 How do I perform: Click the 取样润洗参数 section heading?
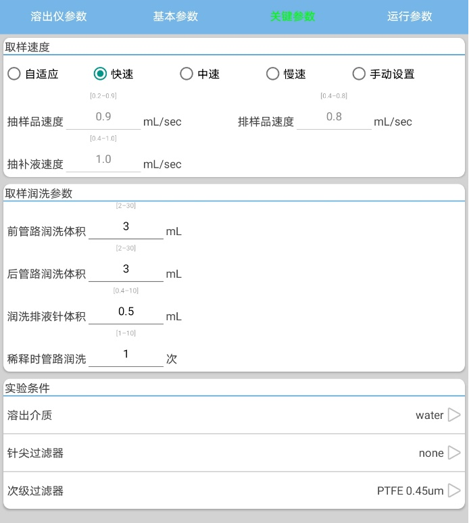(x=39, y=193)
